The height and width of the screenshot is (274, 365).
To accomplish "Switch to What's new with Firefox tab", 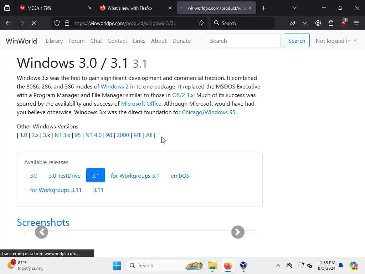I will click(x=136, y=8).
